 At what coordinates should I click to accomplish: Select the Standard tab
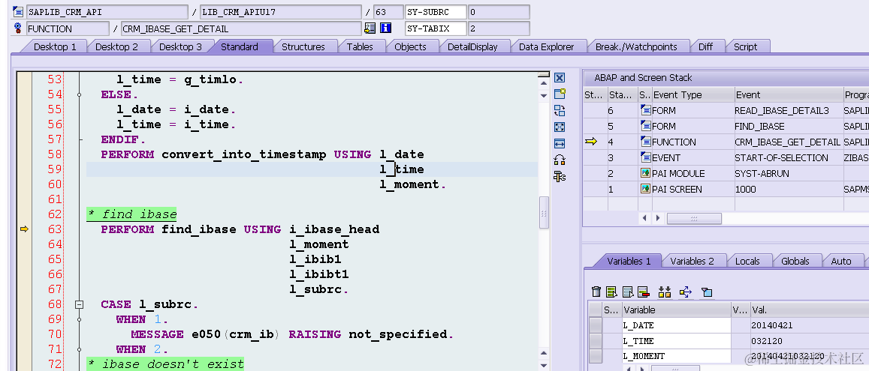pos(240,47)
